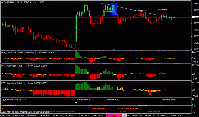Image resolution: width=199 pixels, height=117 pixels.
Task: Click the cyan zero-level line in QQE-Stoch
Action: (x=96, y=106)
